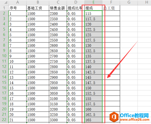151x124 pixels.
Task: Select column A header
Action: 17,2
